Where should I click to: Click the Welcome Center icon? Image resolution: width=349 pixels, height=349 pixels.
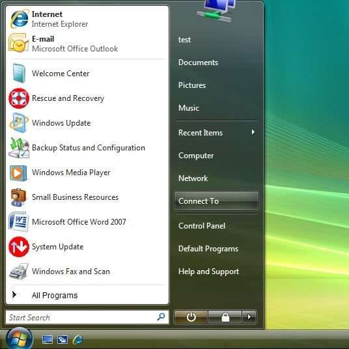(x=19, y=73)
